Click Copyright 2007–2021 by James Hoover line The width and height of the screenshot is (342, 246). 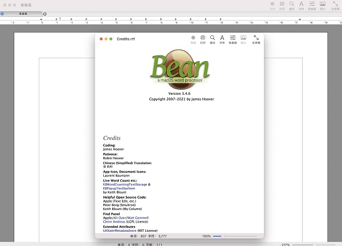pyautogui.click(x=181, y=99)
